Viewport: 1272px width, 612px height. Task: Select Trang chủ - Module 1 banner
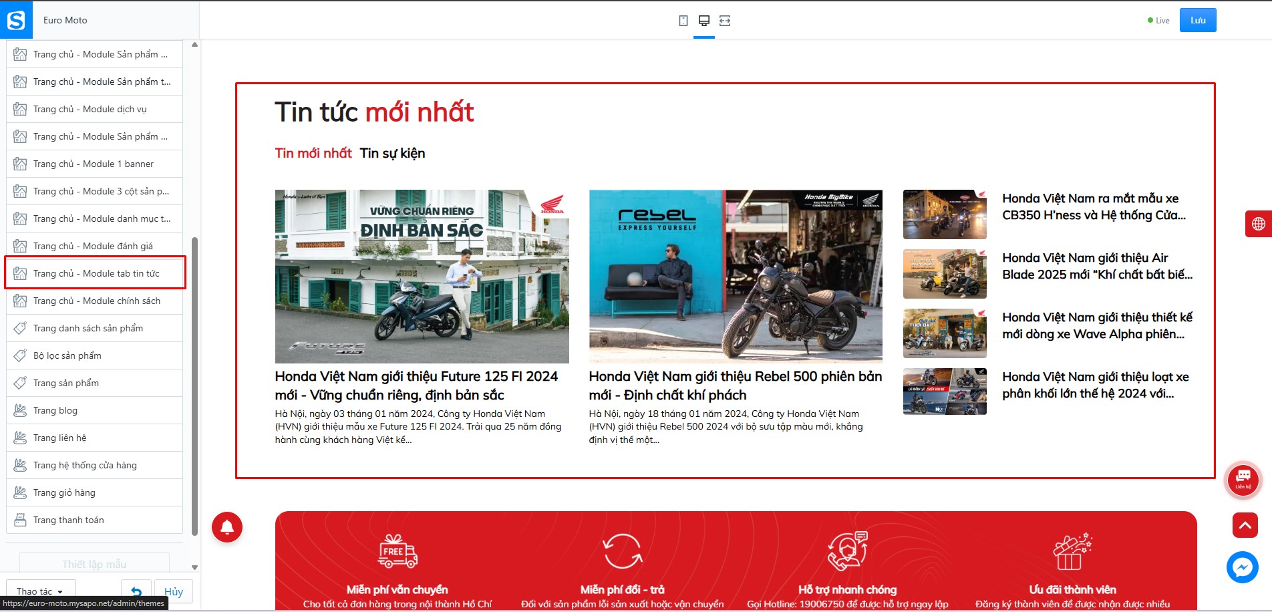94,164
